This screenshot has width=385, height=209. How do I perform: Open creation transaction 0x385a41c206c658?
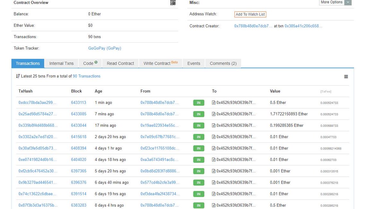(x=304, y=26)
